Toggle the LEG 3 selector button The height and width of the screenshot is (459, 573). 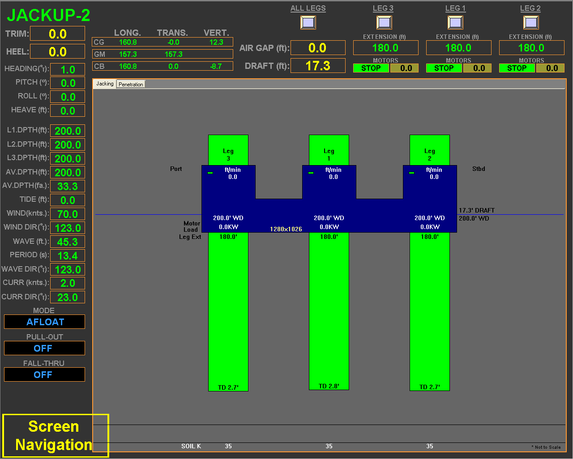[384, 22]
